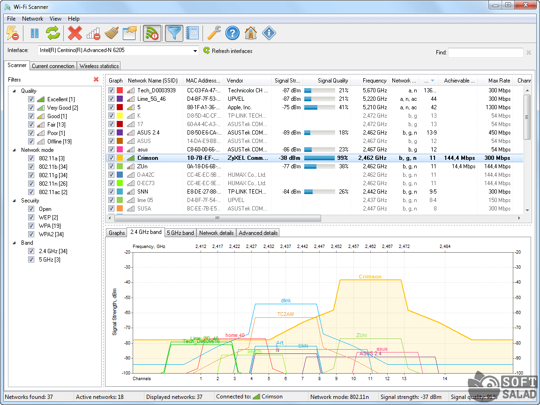
Task: Collapse the Band filter group
Action: [x=15, y=243]
